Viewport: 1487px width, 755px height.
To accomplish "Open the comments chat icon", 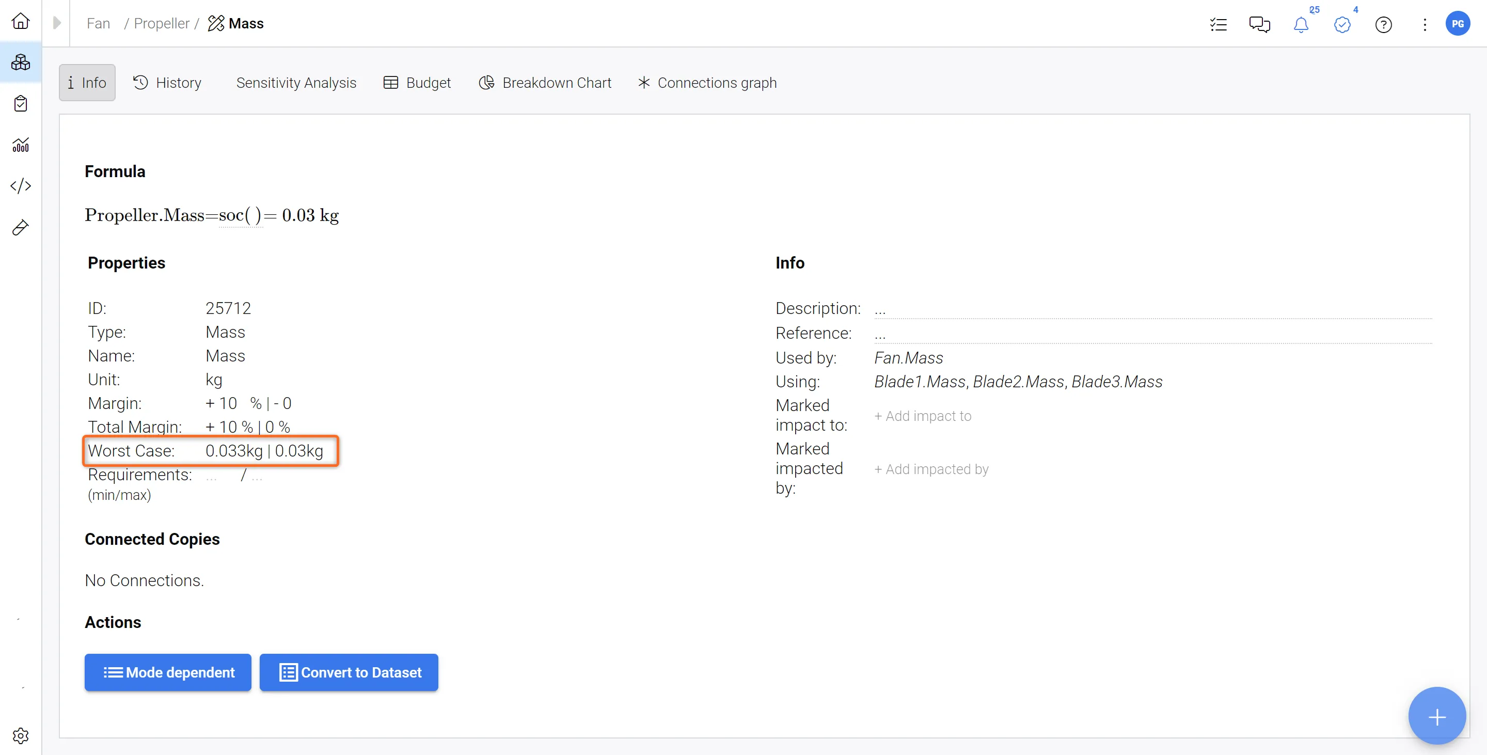I will pyautogui.click(x=1259, y=25).
